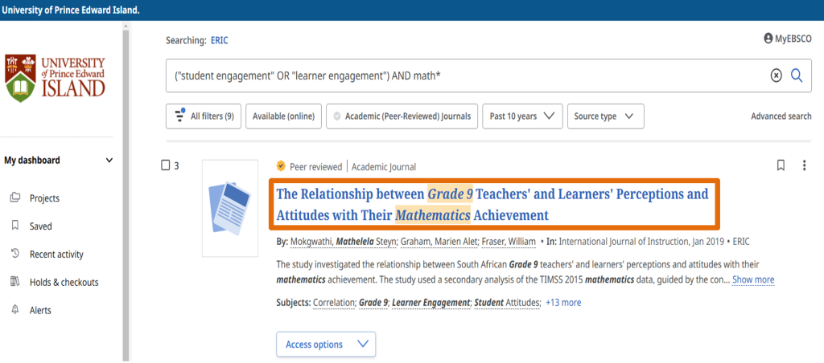Open the three-dot more options menu
This screenshot has height=363, width=824.
(x=804, y=165)
